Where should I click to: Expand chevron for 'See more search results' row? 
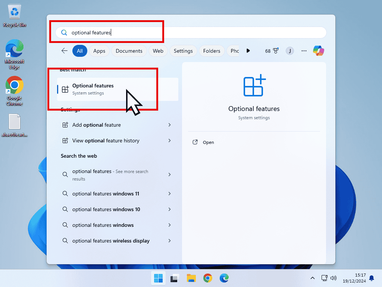tap(170, 175)
